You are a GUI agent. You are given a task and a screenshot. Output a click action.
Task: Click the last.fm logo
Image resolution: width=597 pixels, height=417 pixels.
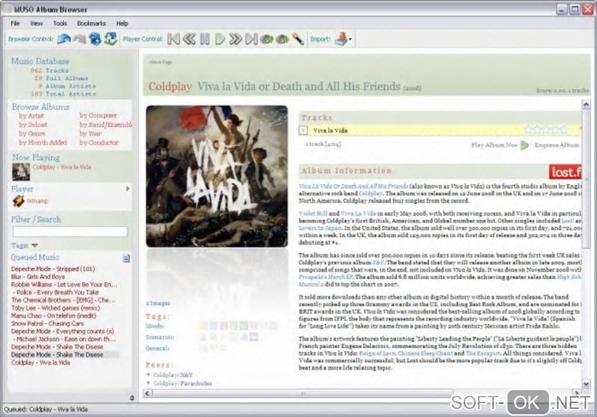[x=565, y=172]
